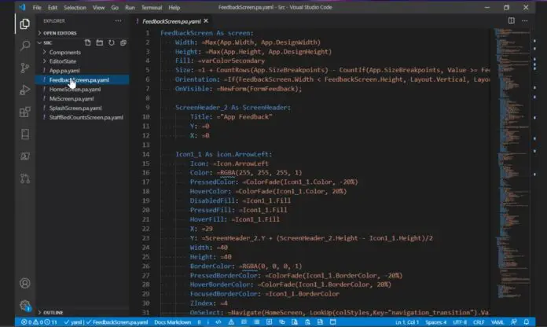The height and width of the screenshot is (327, 547).
Task: Open the View menu
Action: [x=99, y=7]
